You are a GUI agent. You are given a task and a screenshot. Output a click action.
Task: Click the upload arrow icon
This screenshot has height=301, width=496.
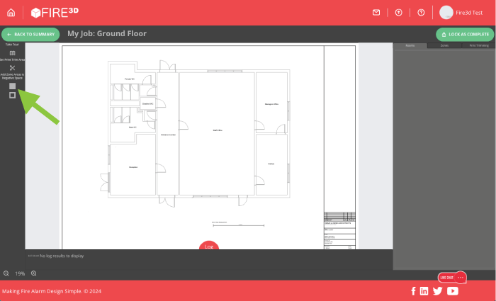pos(399,12)
